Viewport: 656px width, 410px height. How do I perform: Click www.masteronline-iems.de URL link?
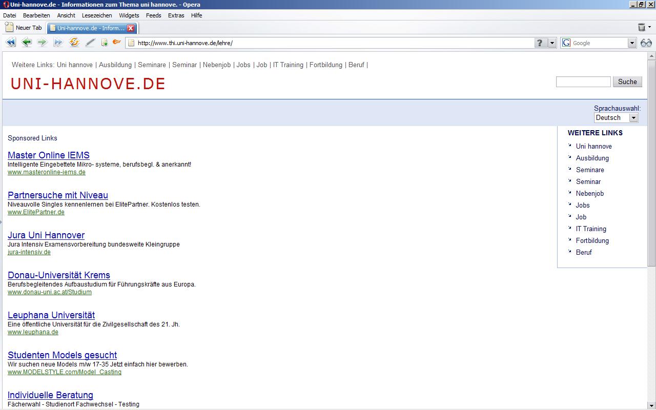[47, 172]
